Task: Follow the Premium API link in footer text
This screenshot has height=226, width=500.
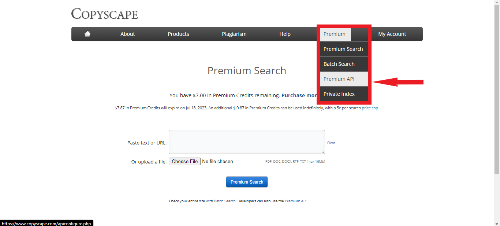Action: click(295, 201)
